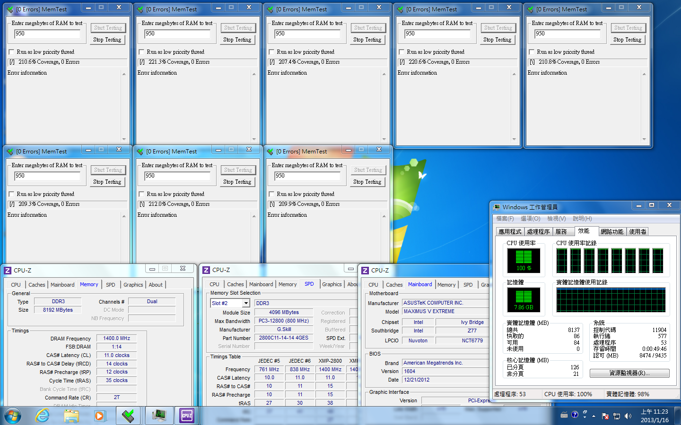Image resolution: width=681 pixels, height=425 pixels.
Task: Enable low priority thread in 207.4% coverage window
Action: click(271, 52)
